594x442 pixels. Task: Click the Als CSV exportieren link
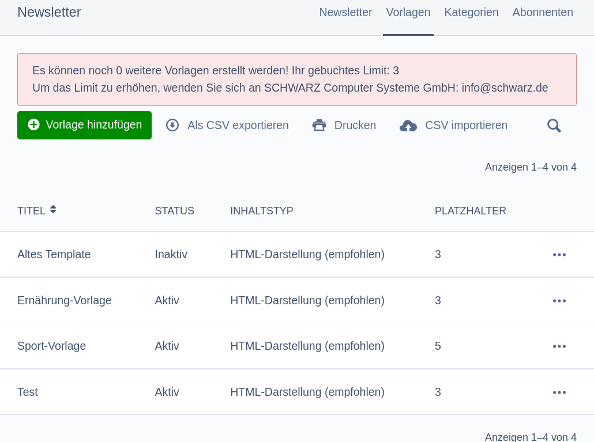point(238,125)
